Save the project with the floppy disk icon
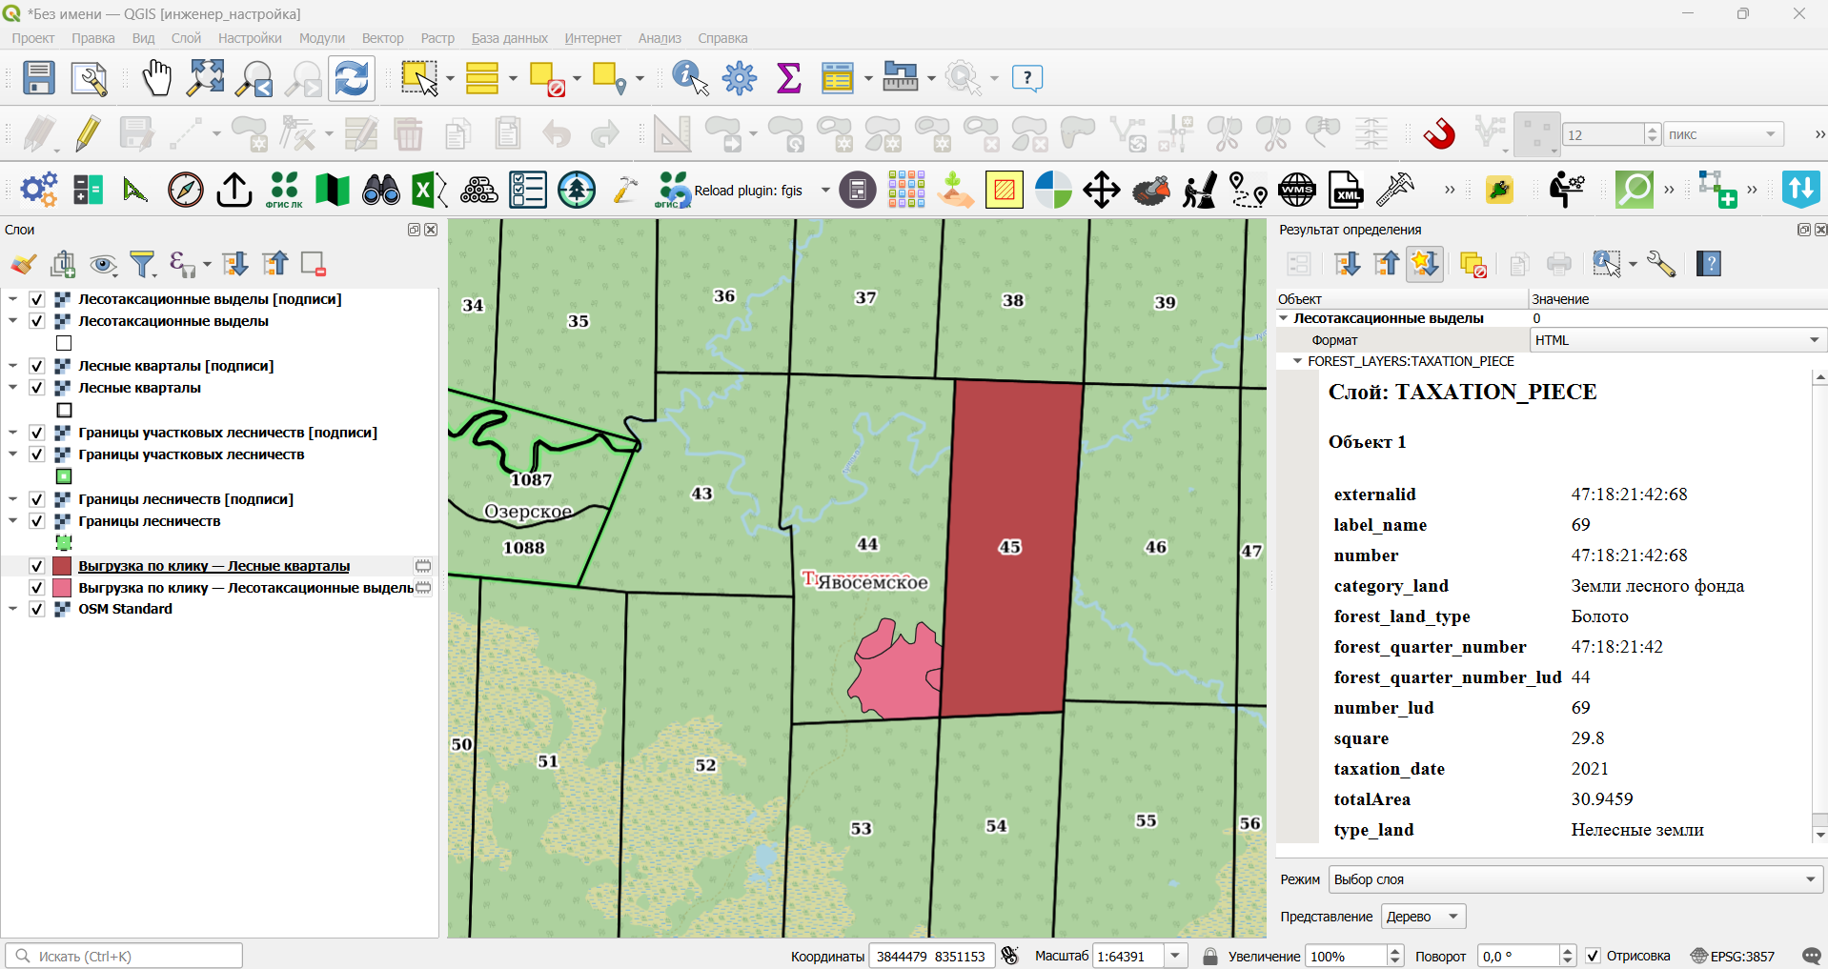Image resolution: width=1828 pixels, height=969 pixels. click(39, 78)
